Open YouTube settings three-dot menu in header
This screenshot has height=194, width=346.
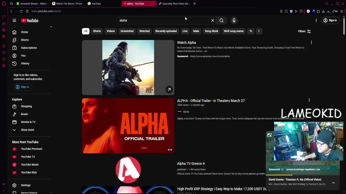(x=316, y=20)
